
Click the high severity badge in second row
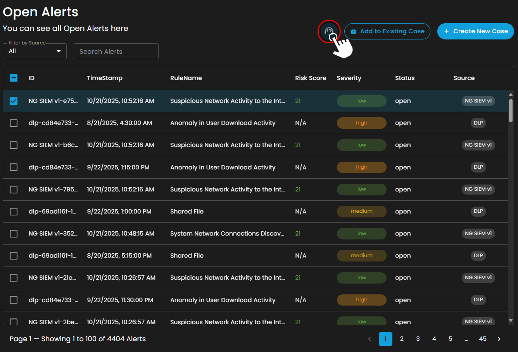tap(361, 123)
